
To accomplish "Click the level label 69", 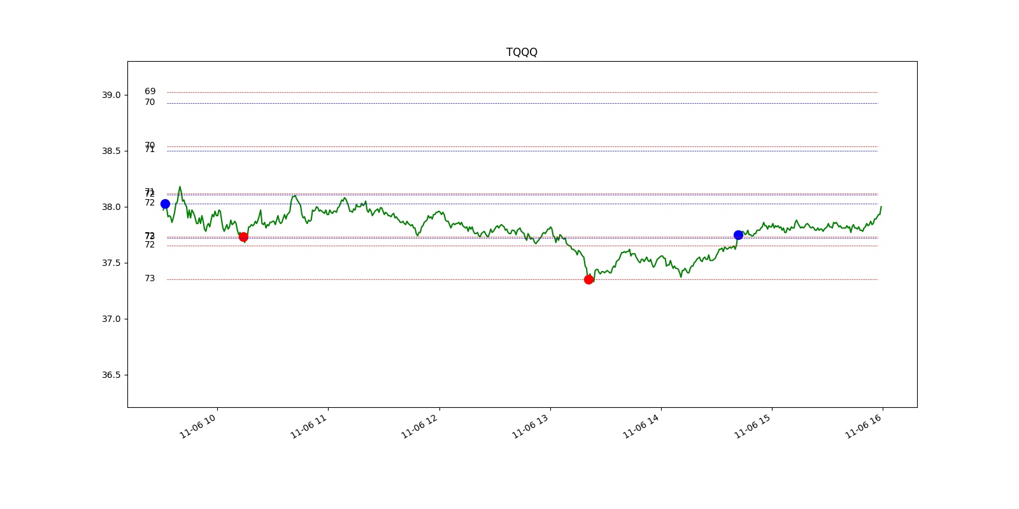I will [x=150, y=92].
